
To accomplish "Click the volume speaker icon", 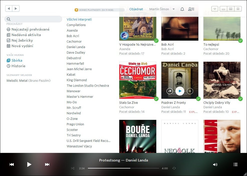I will 215,164.
